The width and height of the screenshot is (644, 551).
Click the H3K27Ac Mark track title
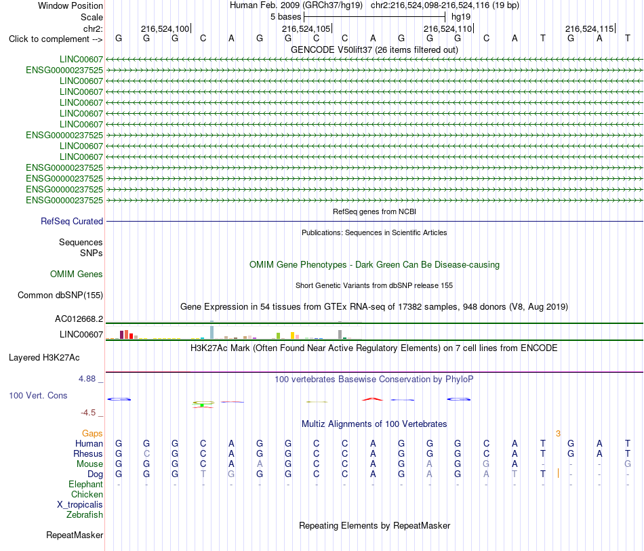(374, 348)
